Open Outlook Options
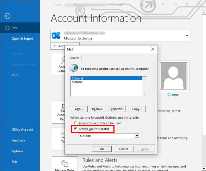 [x=17, y=151]
